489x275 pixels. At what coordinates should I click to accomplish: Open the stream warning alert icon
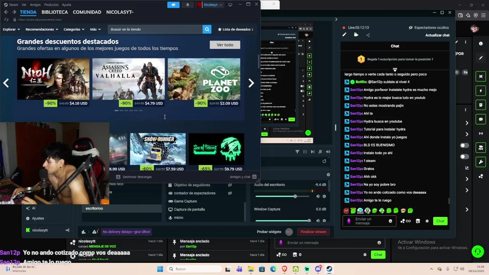coord(95,232)
